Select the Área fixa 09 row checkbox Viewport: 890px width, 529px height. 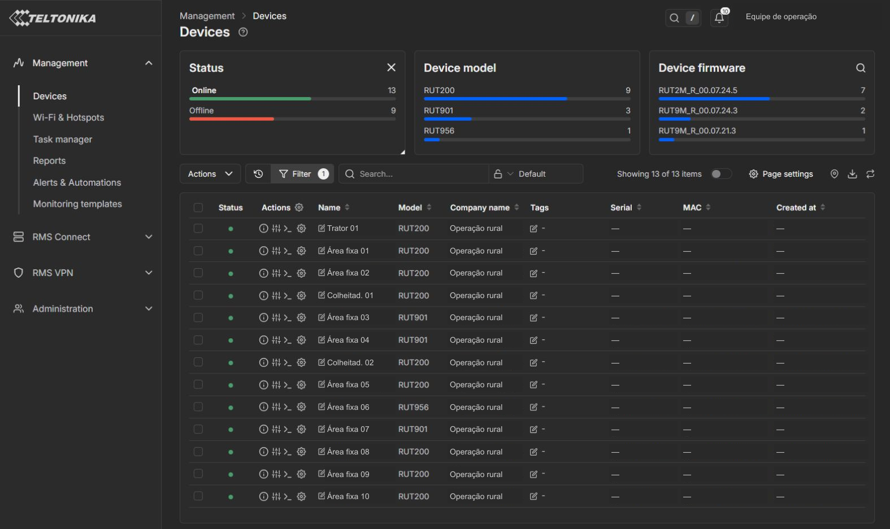[198, 474]
